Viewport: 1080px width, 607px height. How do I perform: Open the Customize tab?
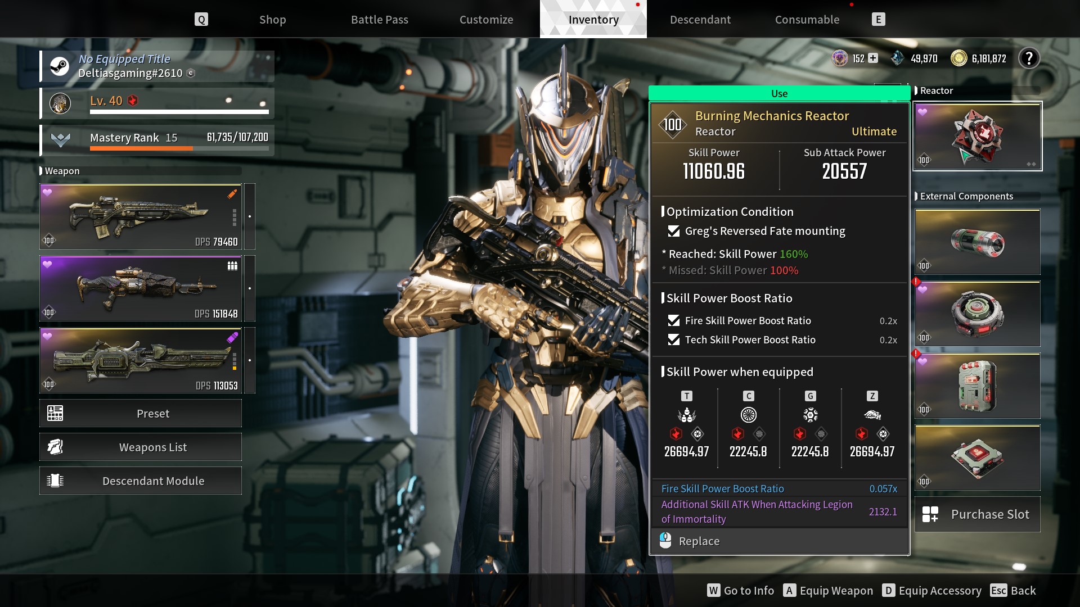[486, 20]
